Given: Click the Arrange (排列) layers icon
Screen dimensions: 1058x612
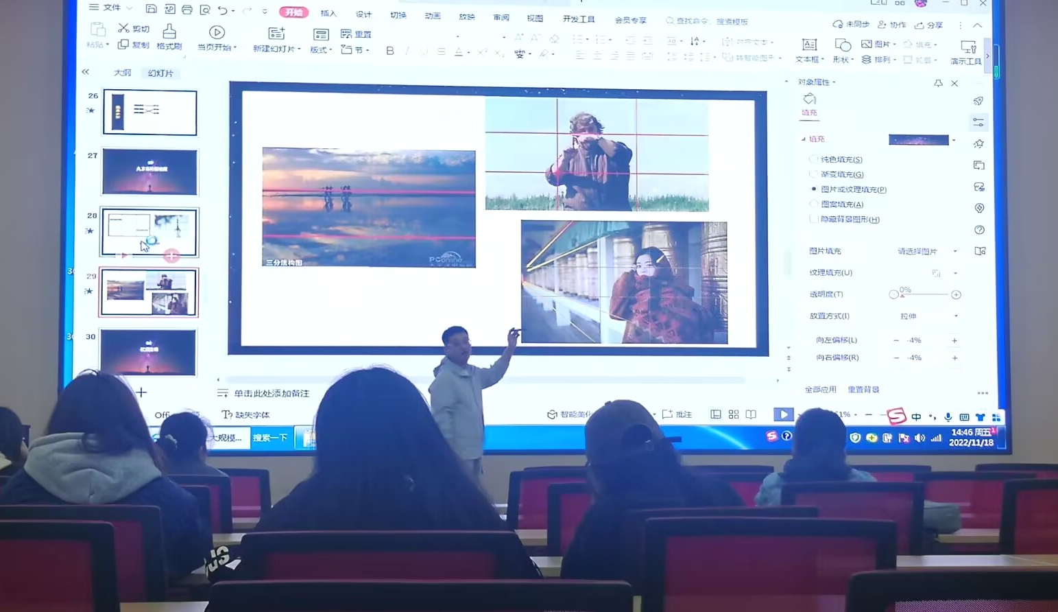Looking at the screenshot, I should click(867, 60).
